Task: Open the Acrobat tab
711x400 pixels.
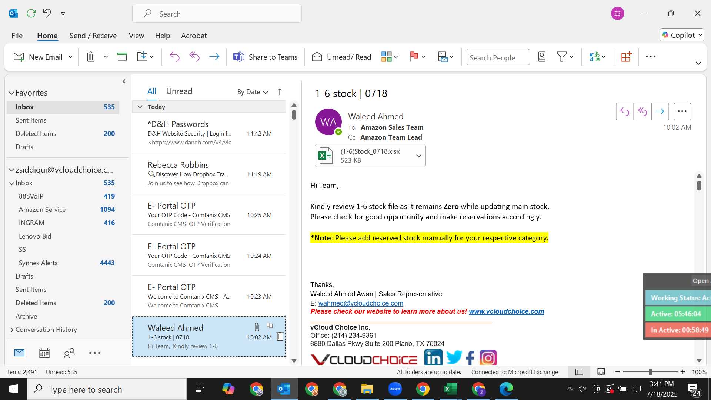Action: pos(194,36)
